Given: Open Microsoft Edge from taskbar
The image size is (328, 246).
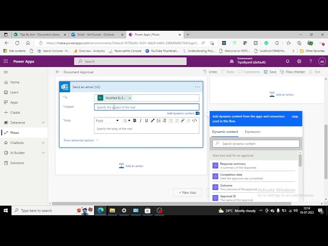Looking at the screenshot, I should pyautogui.click(x=100, y=211).
